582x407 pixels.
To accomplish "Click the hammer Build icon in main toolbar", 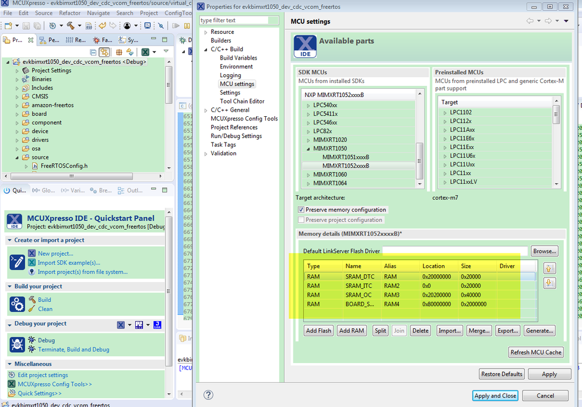I will (x=71, y=26).
